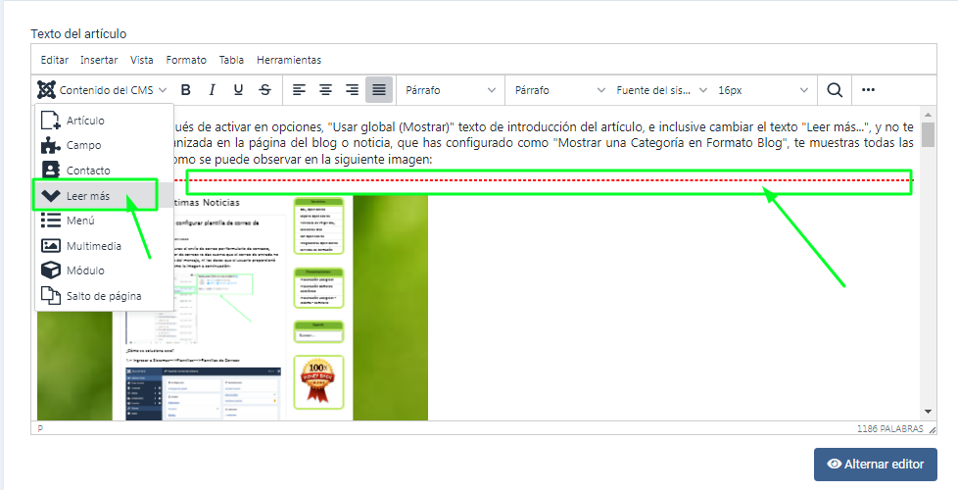Underline the selected text
Screen dimensions: 958x490
click(x=238, y=90)
